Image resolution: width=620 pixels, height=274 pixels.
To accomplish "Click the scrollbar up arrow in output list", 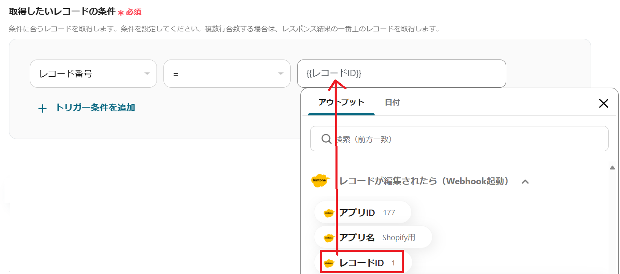I will (x=612, y=168).
